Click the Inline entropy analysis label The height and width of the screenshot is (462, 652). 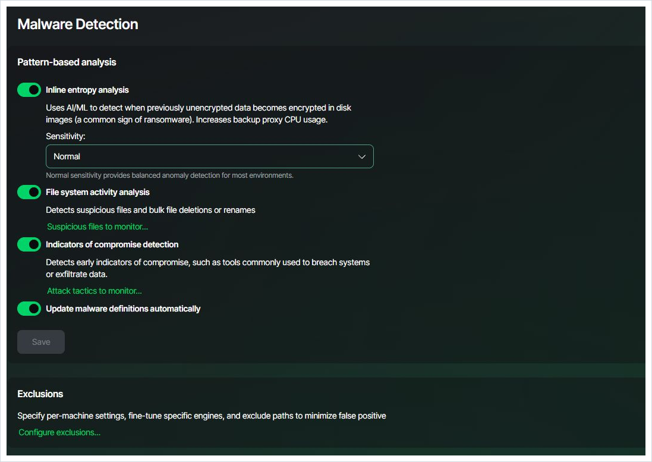click(87, 90)
